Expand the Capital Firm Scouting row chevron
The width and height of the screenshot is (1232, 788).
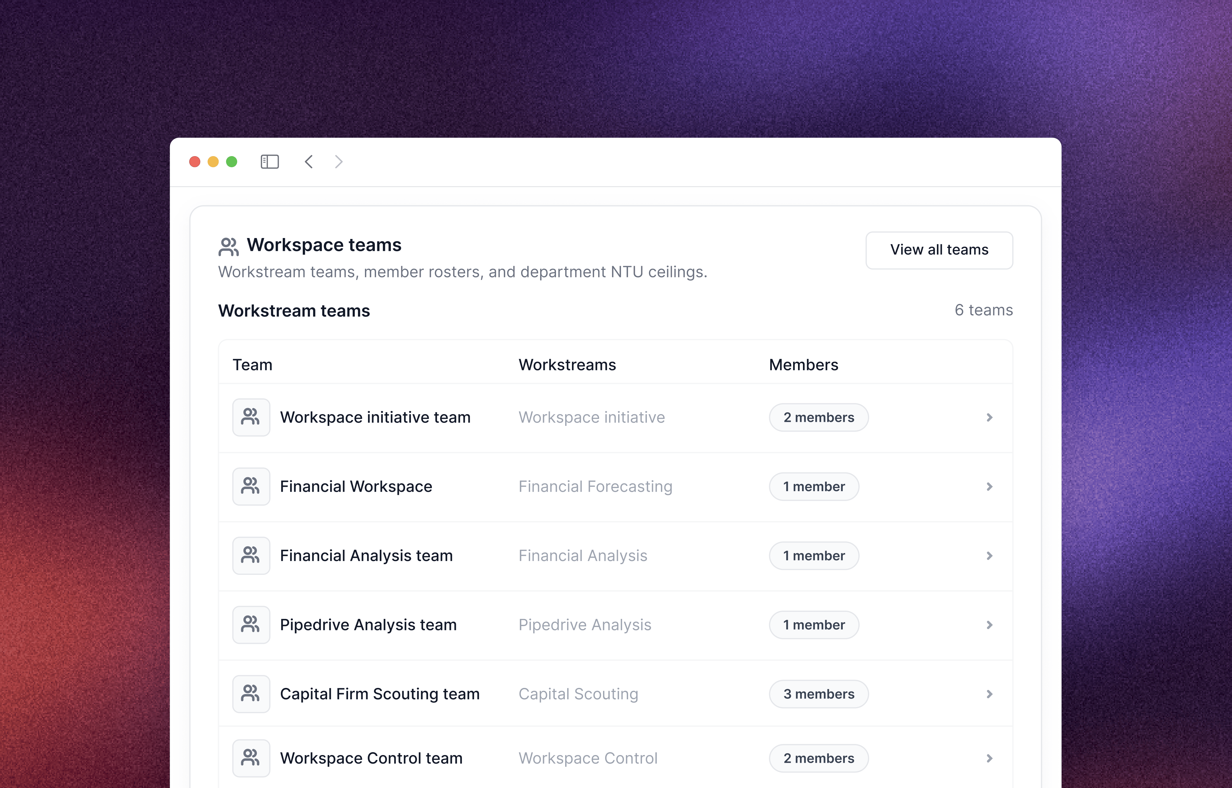(989, 694)
